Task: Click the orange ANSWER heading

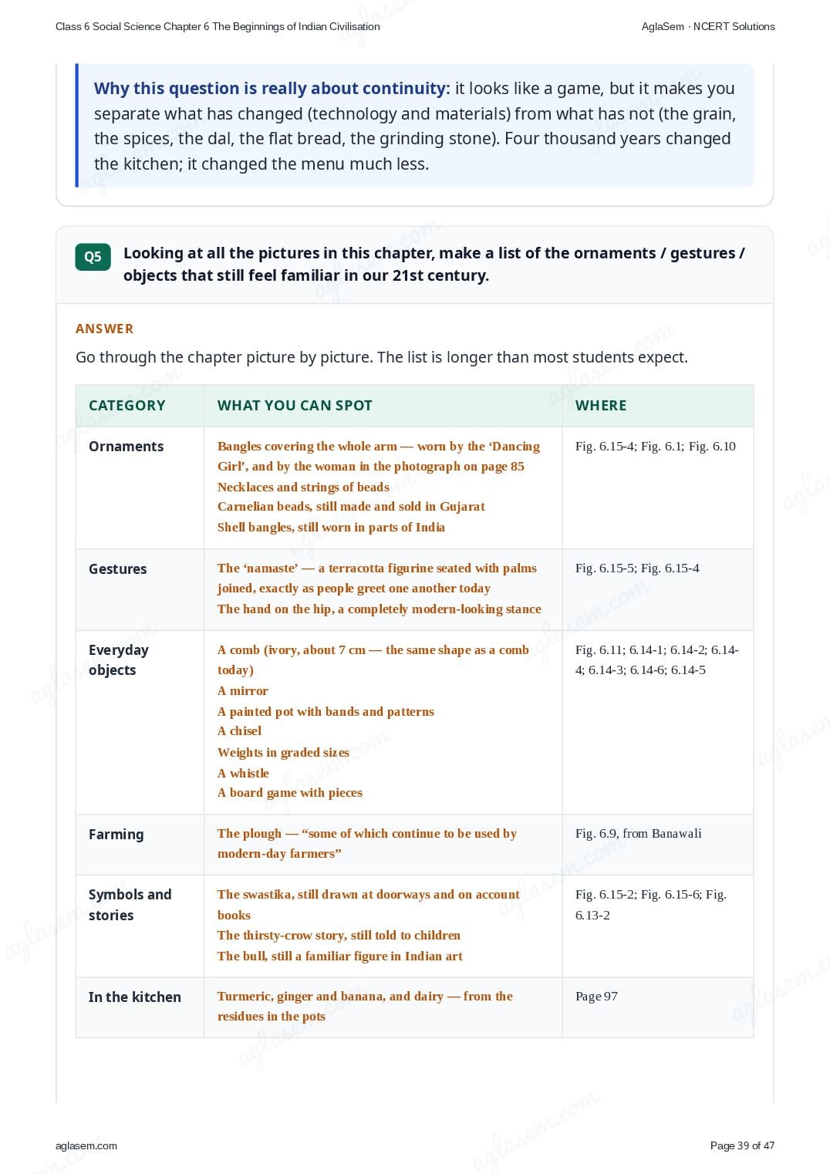Action: tap(105, 329)
